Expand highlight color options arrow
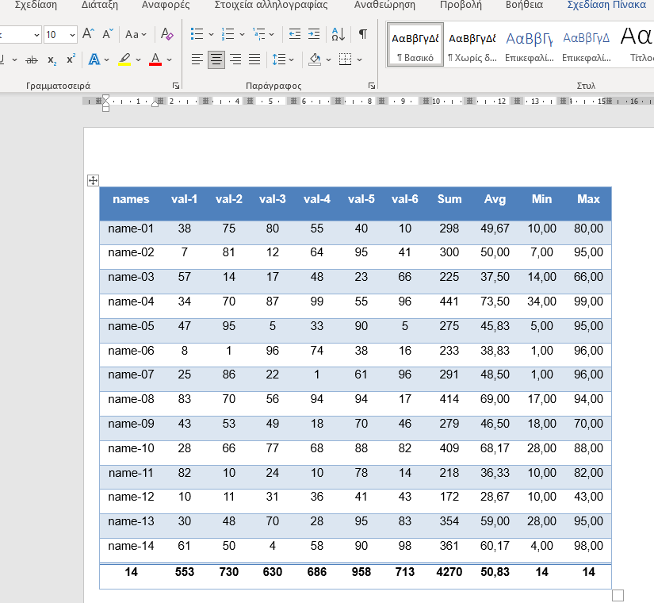 [x=139, y=60]
